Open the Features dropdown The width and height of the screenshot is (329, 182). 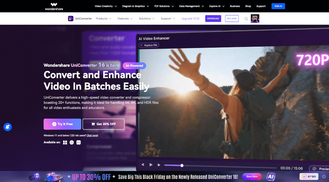125,19
